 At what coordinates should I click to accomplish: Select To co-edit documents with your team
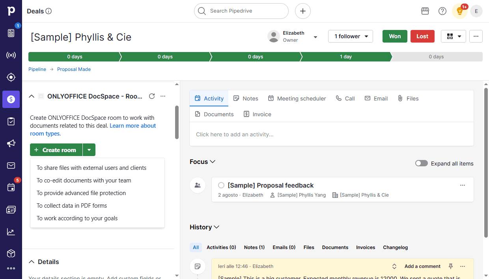point(97,180)
